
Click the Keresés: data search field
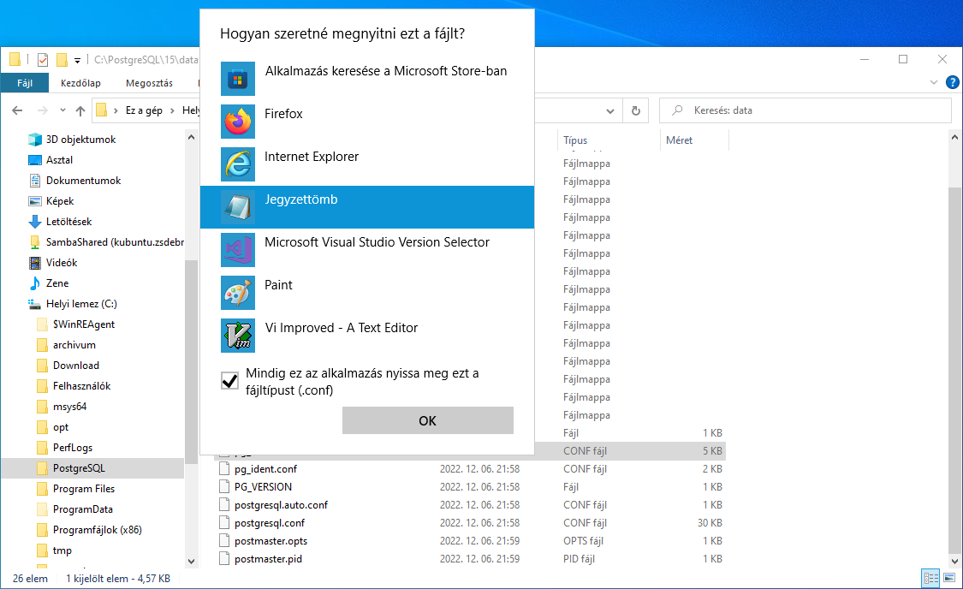pos(805,110)
